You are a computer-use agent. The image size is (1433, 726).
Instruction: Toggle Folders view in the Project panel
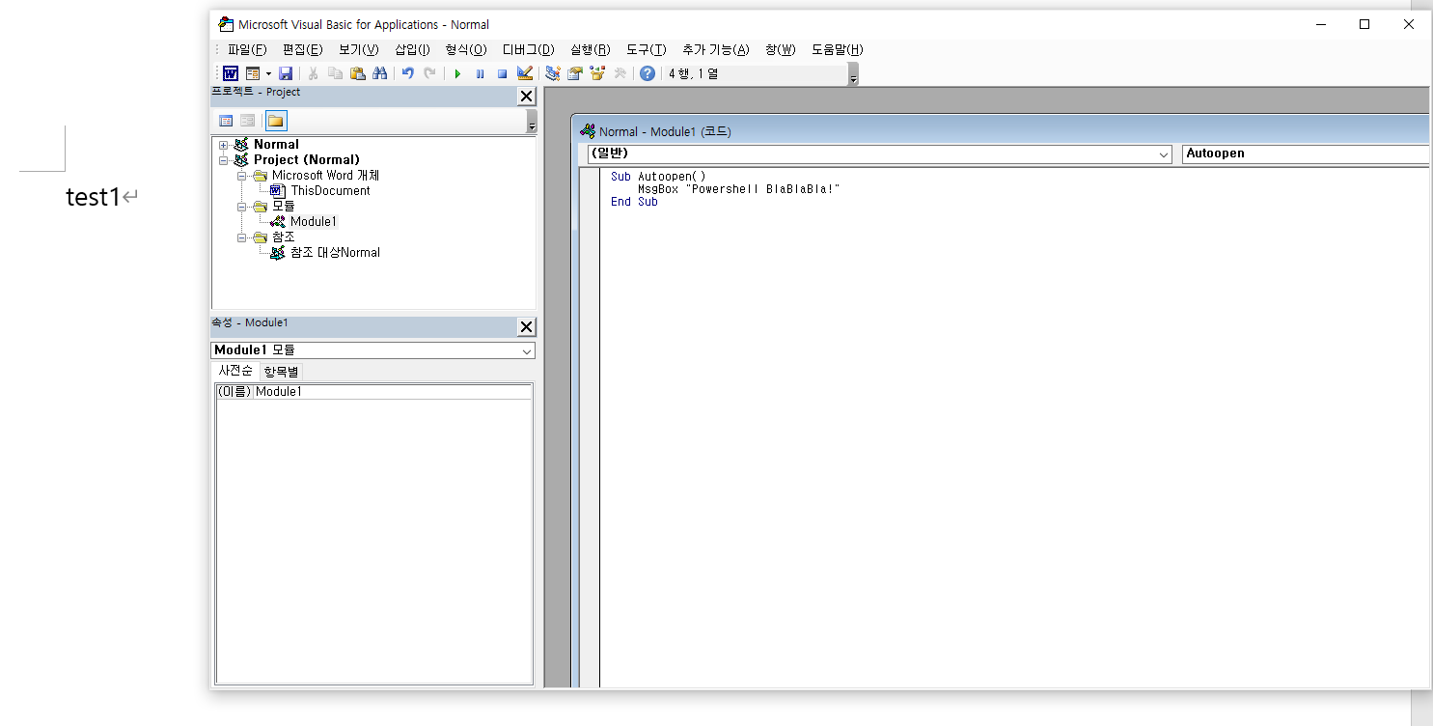click(x=276, y=121)
